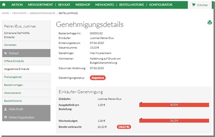Click the order number 00000152

pyautogui.click(x=96, y=33)
